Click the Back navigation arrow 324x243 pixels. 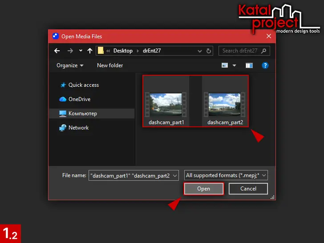point(57,51)
